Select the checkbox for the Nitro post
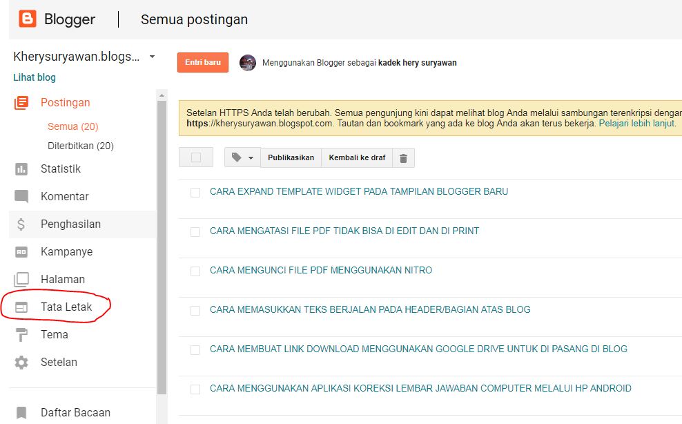The image size is (682, 424). coord(195,270)
